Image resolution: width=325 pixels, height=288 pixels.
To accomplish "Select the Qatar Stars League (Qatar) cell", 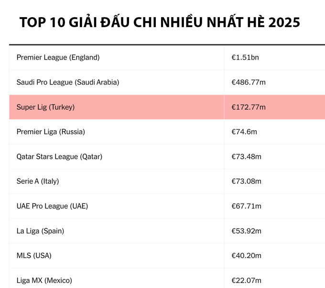I will point(59,156).
